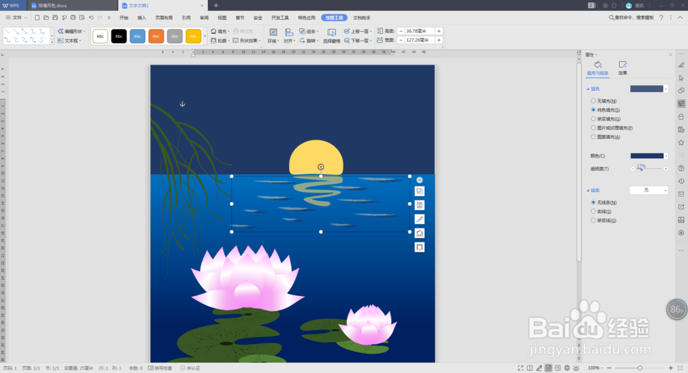688x373 pixels.
Task: Open the 插入 ribbon tab
Action: click(142, 18)
